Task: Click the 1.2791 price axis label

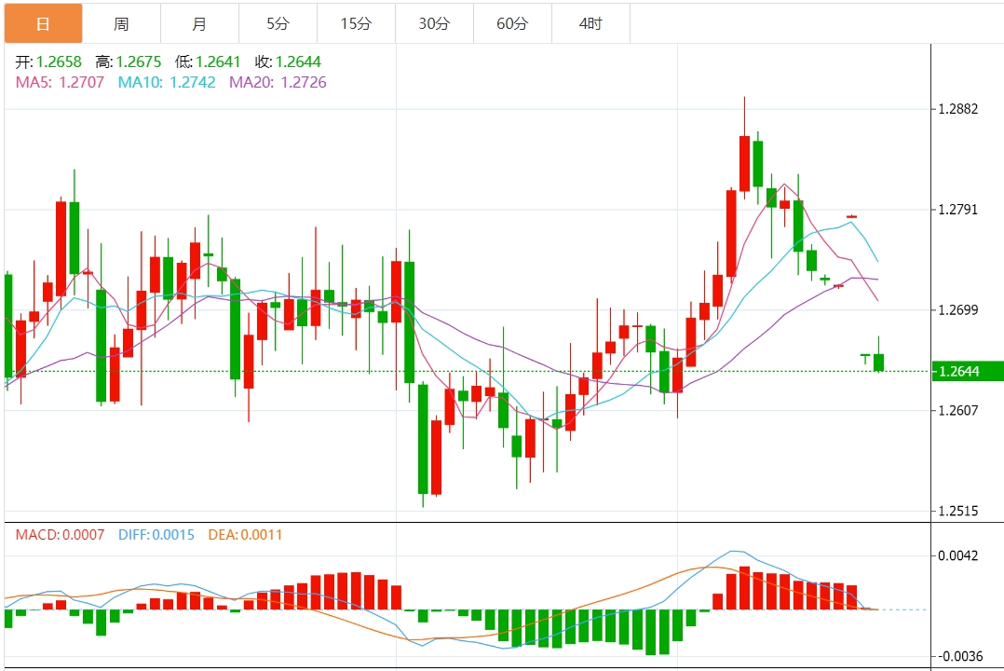Action: [957, 210]
